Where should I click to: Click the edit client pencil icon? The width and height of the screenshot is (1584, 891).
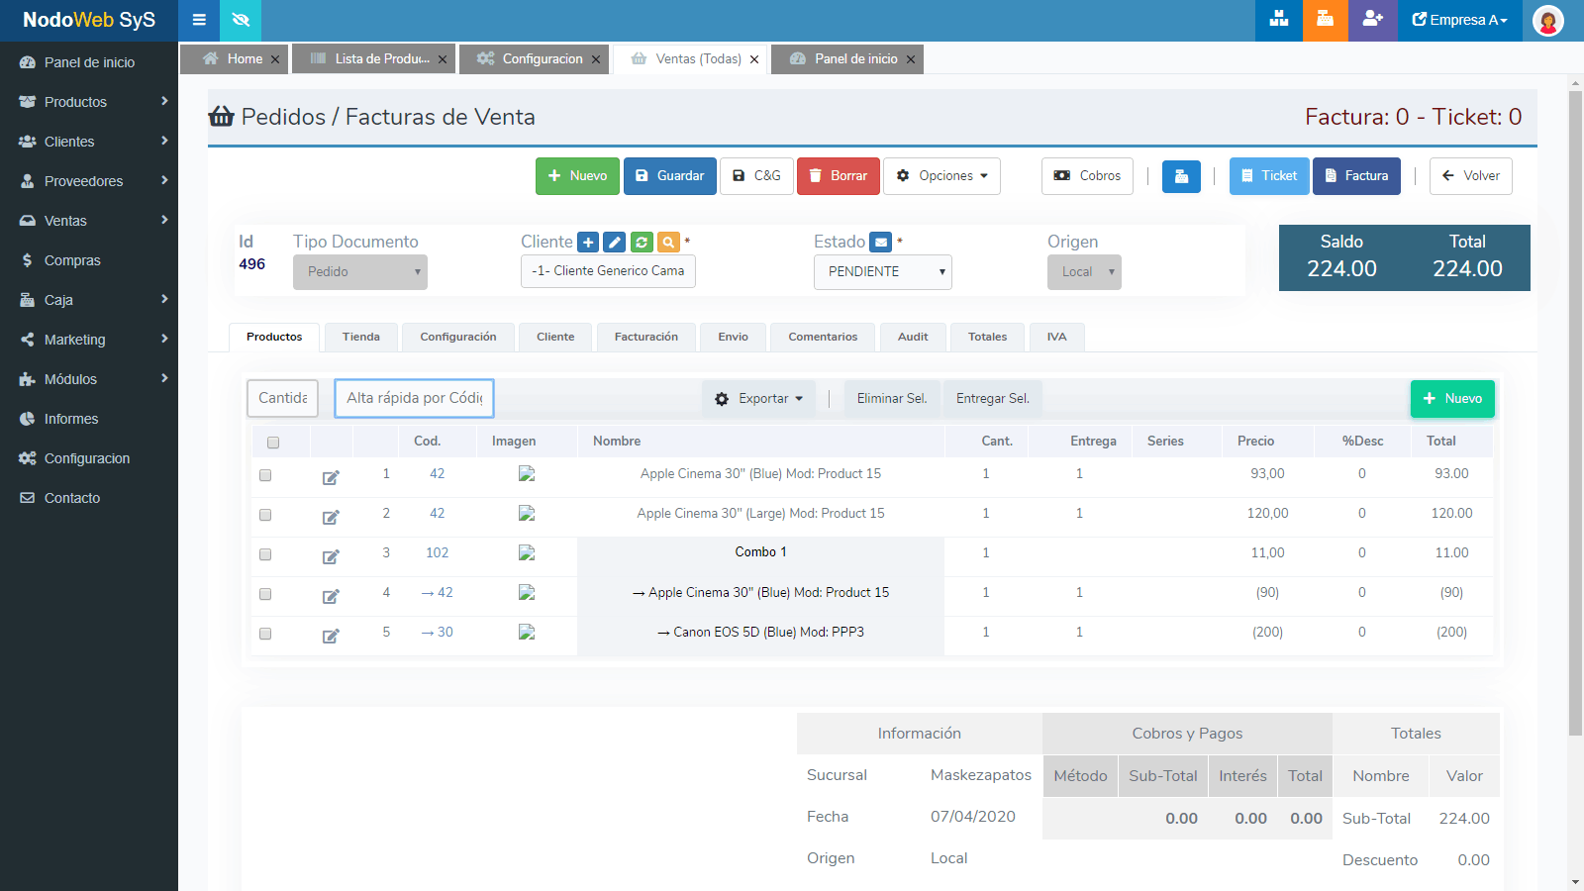coord(615,243)
